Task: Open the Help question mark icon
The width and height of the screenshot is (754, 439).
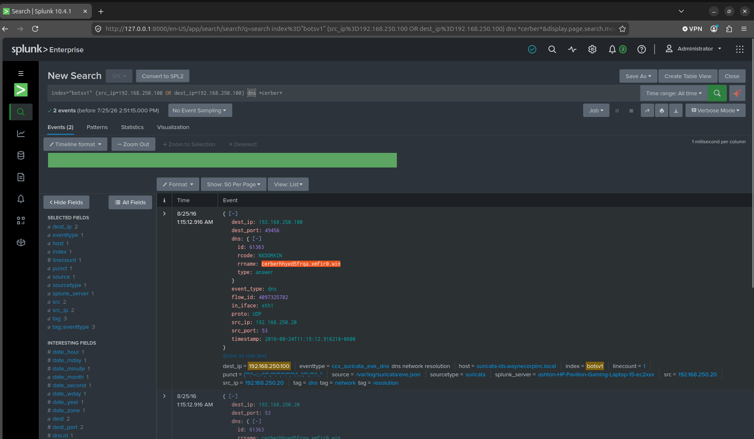Action: (x=641, y=49)
